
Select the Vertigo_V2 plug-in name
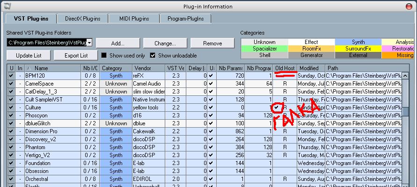(x=37, y=155)
